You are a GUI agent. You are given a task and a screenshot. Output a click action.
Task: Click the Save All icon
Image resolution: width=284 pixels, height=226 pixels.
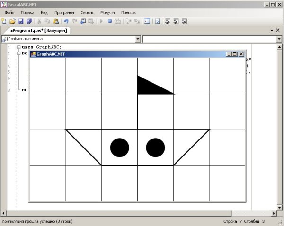tap(29, 21)
